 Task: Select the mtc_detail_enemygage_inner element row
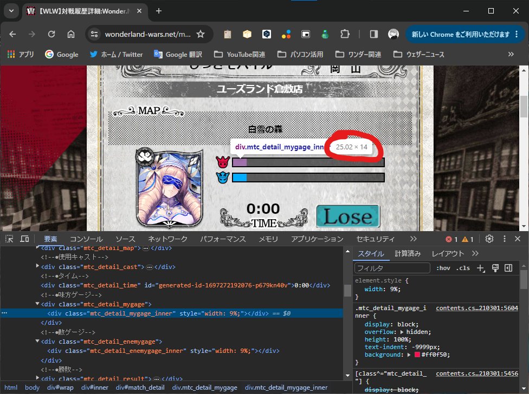pyautogui.click(x=171, y=351)
